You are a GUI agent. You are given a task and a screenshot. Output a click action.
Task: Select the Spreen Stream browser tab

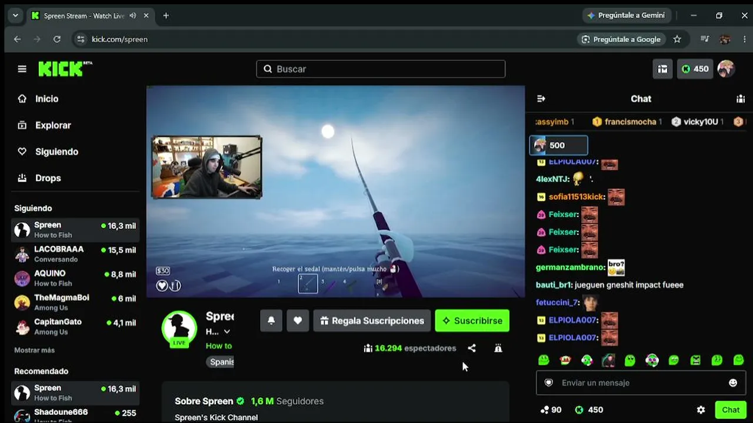coord(91,16)
